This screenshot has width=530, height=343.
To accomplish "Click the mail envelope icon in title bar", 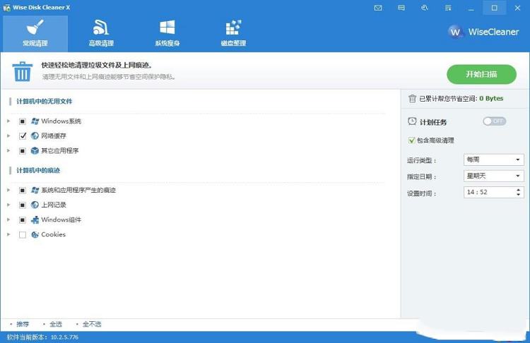I will 378,8.
